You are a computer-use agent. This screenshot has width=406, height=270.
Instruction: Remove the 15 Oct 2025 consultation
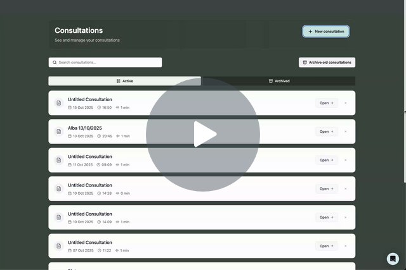[345, 103]
